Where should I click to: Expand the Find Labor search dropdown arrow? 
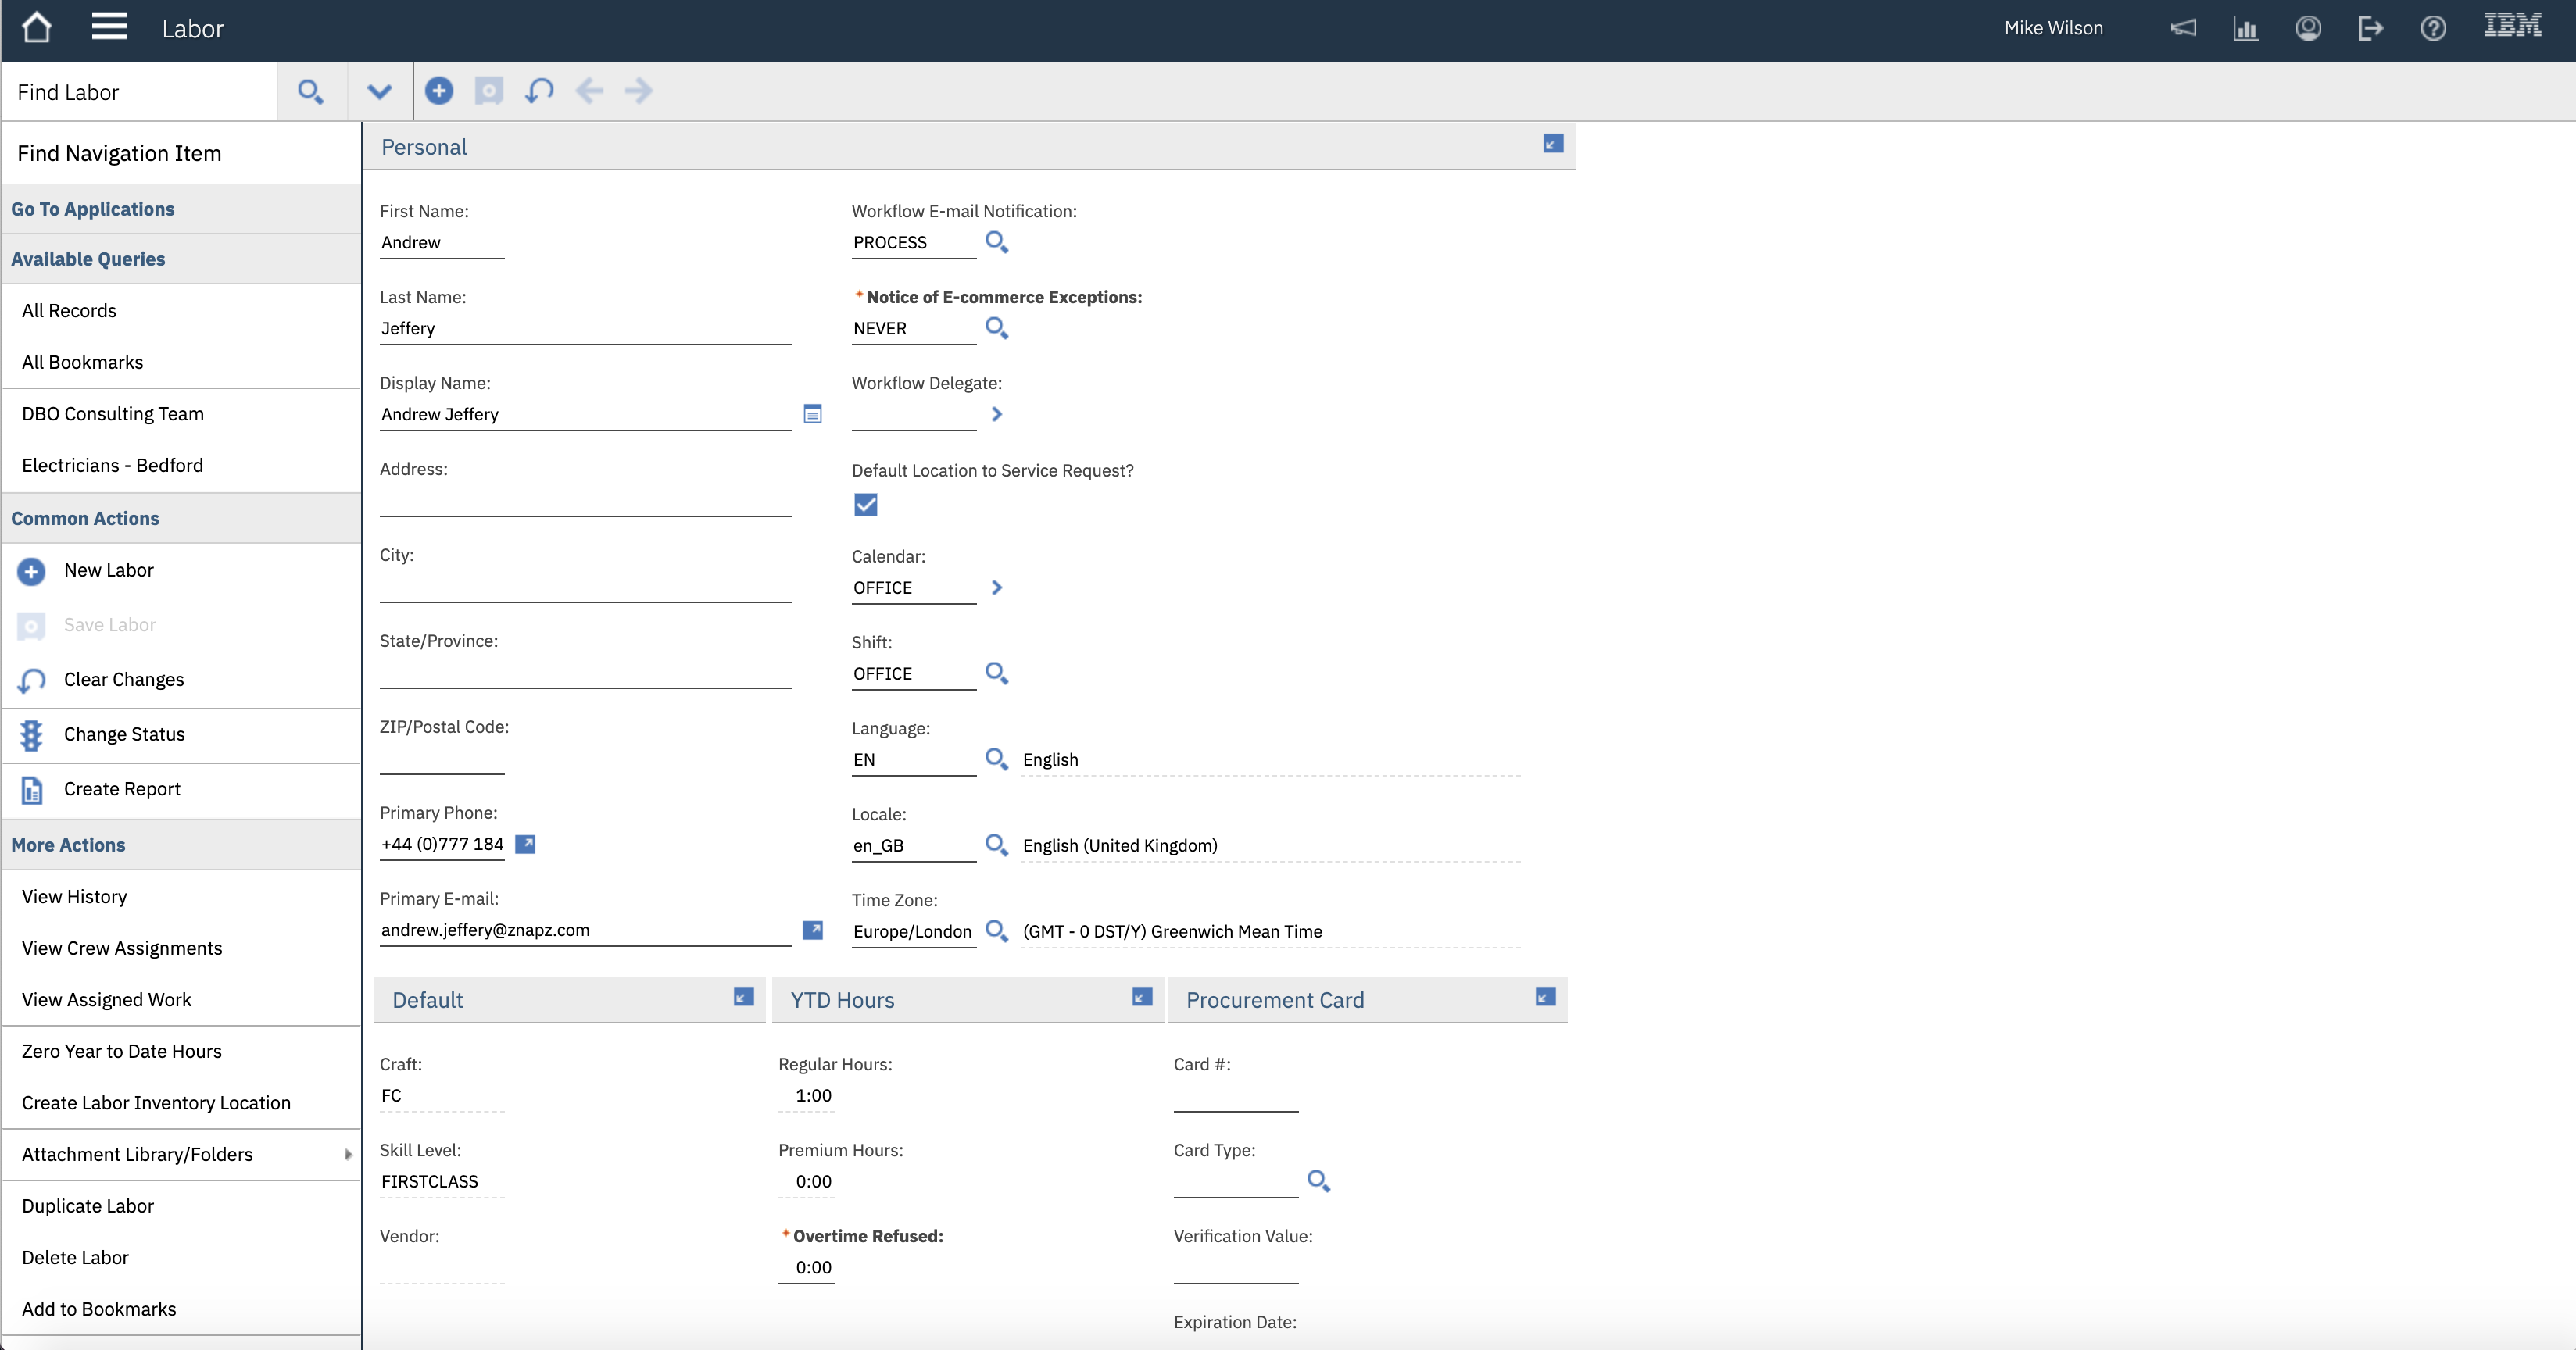click(379, 92)
